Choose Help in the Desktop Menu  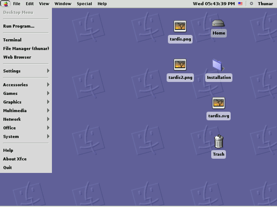(26, 151)
